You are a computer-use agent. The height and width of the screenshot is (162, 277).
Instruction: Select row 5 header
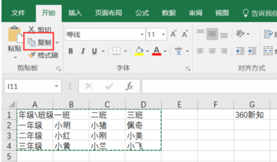9,156
